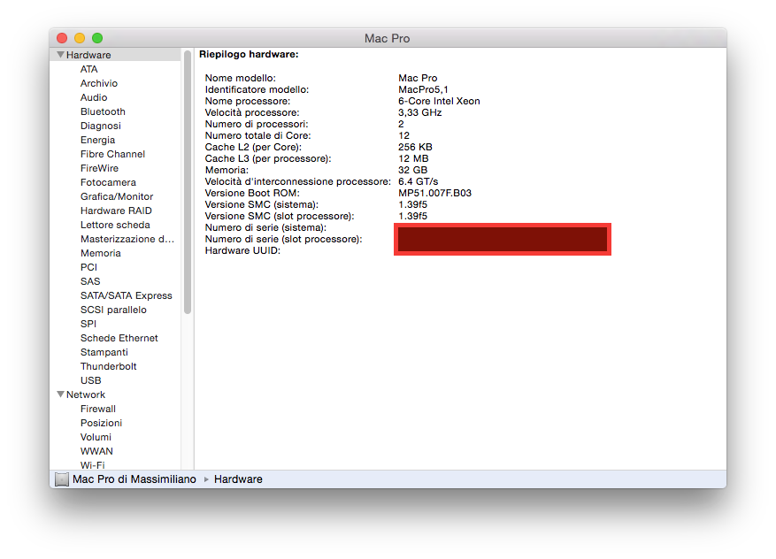Open the FireWire entry
The image size is (776, 559).
click(x=99, y=168)
